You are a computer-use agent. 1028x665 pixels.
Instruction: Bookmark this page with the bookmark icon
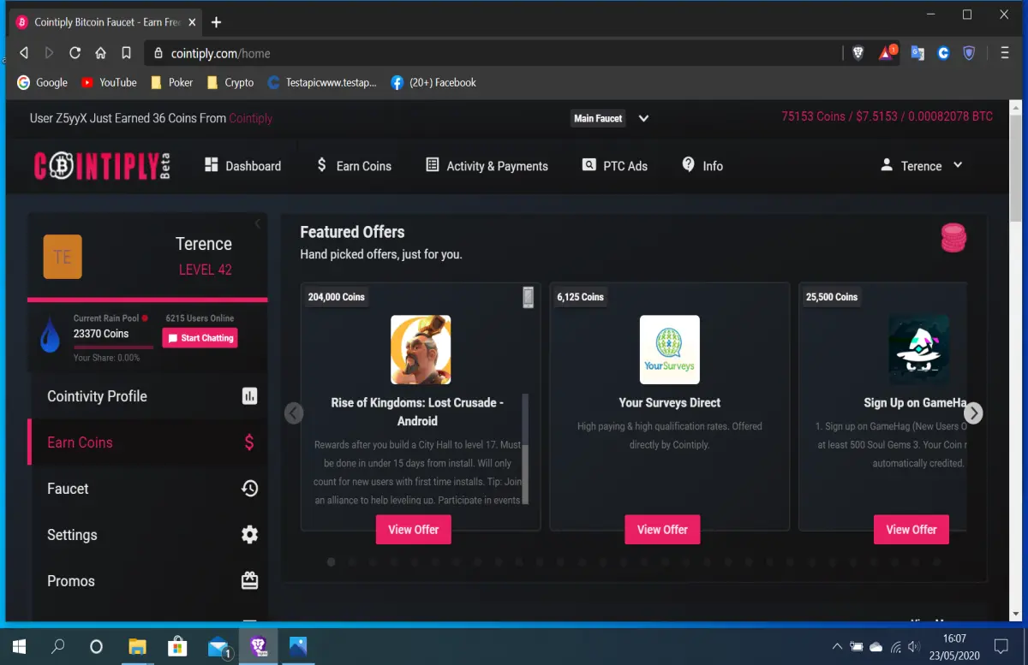point(126,53)
